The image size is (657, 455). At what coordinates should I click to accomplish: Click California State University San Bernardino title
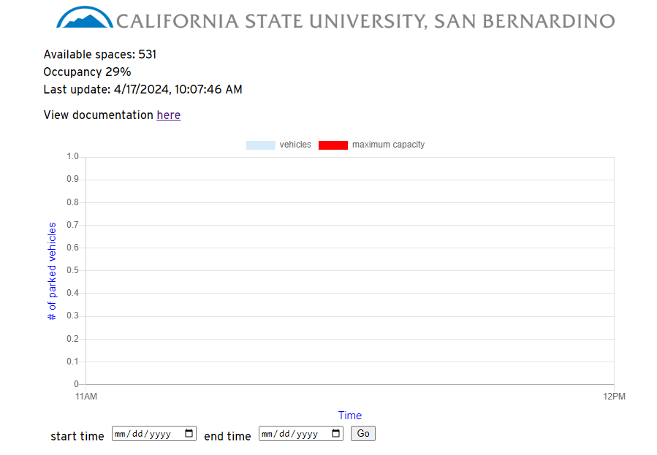coord(365,21)
